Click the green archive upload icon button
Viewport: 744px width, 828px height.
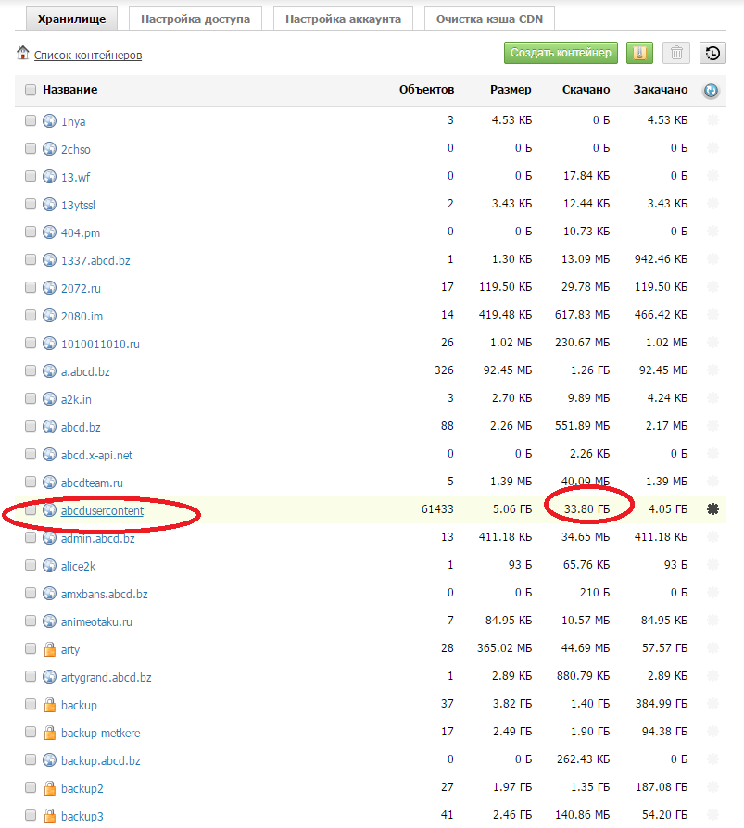click(639, 54)
